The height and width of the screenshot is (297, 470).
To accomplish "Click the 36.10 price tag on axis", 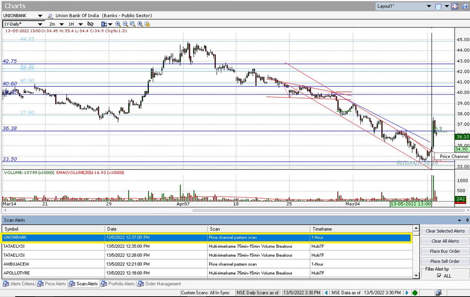I will 462,136.
